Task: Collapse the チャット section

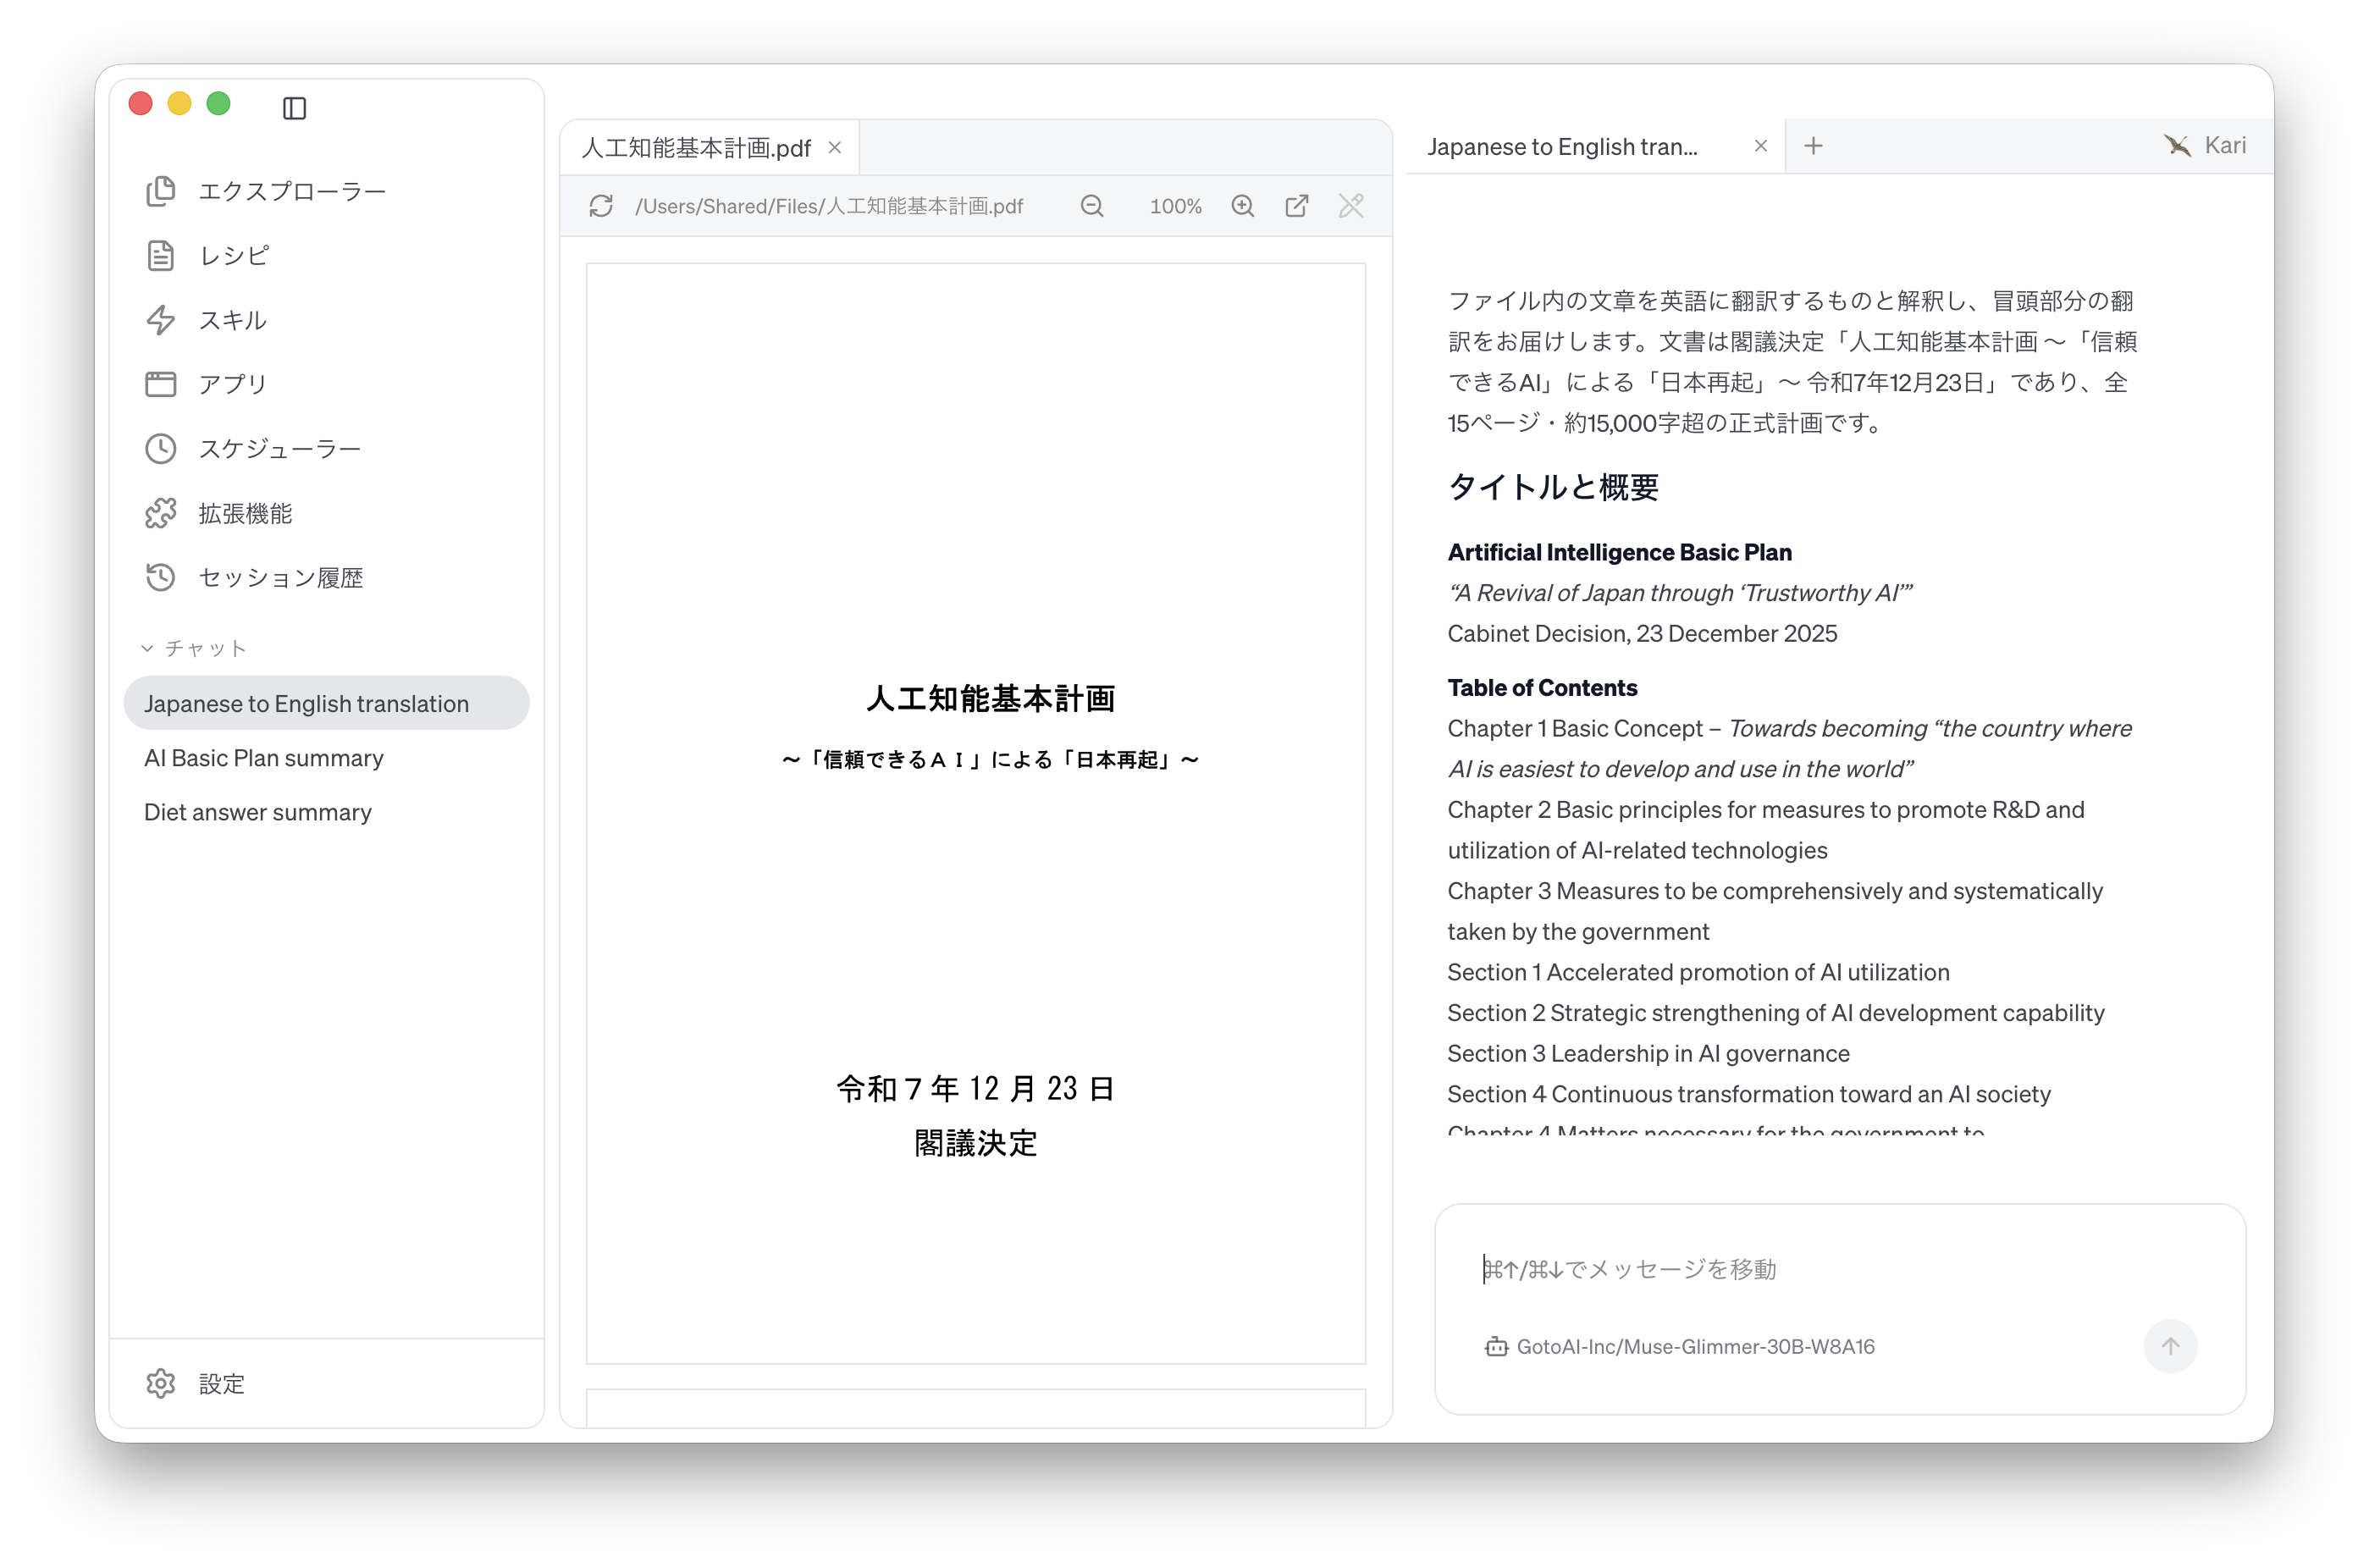Action: point(193,648)
